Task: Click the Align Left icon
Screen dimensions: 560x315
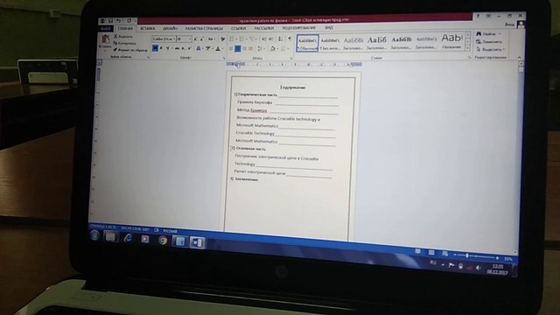Action: (x=231, y=48)
